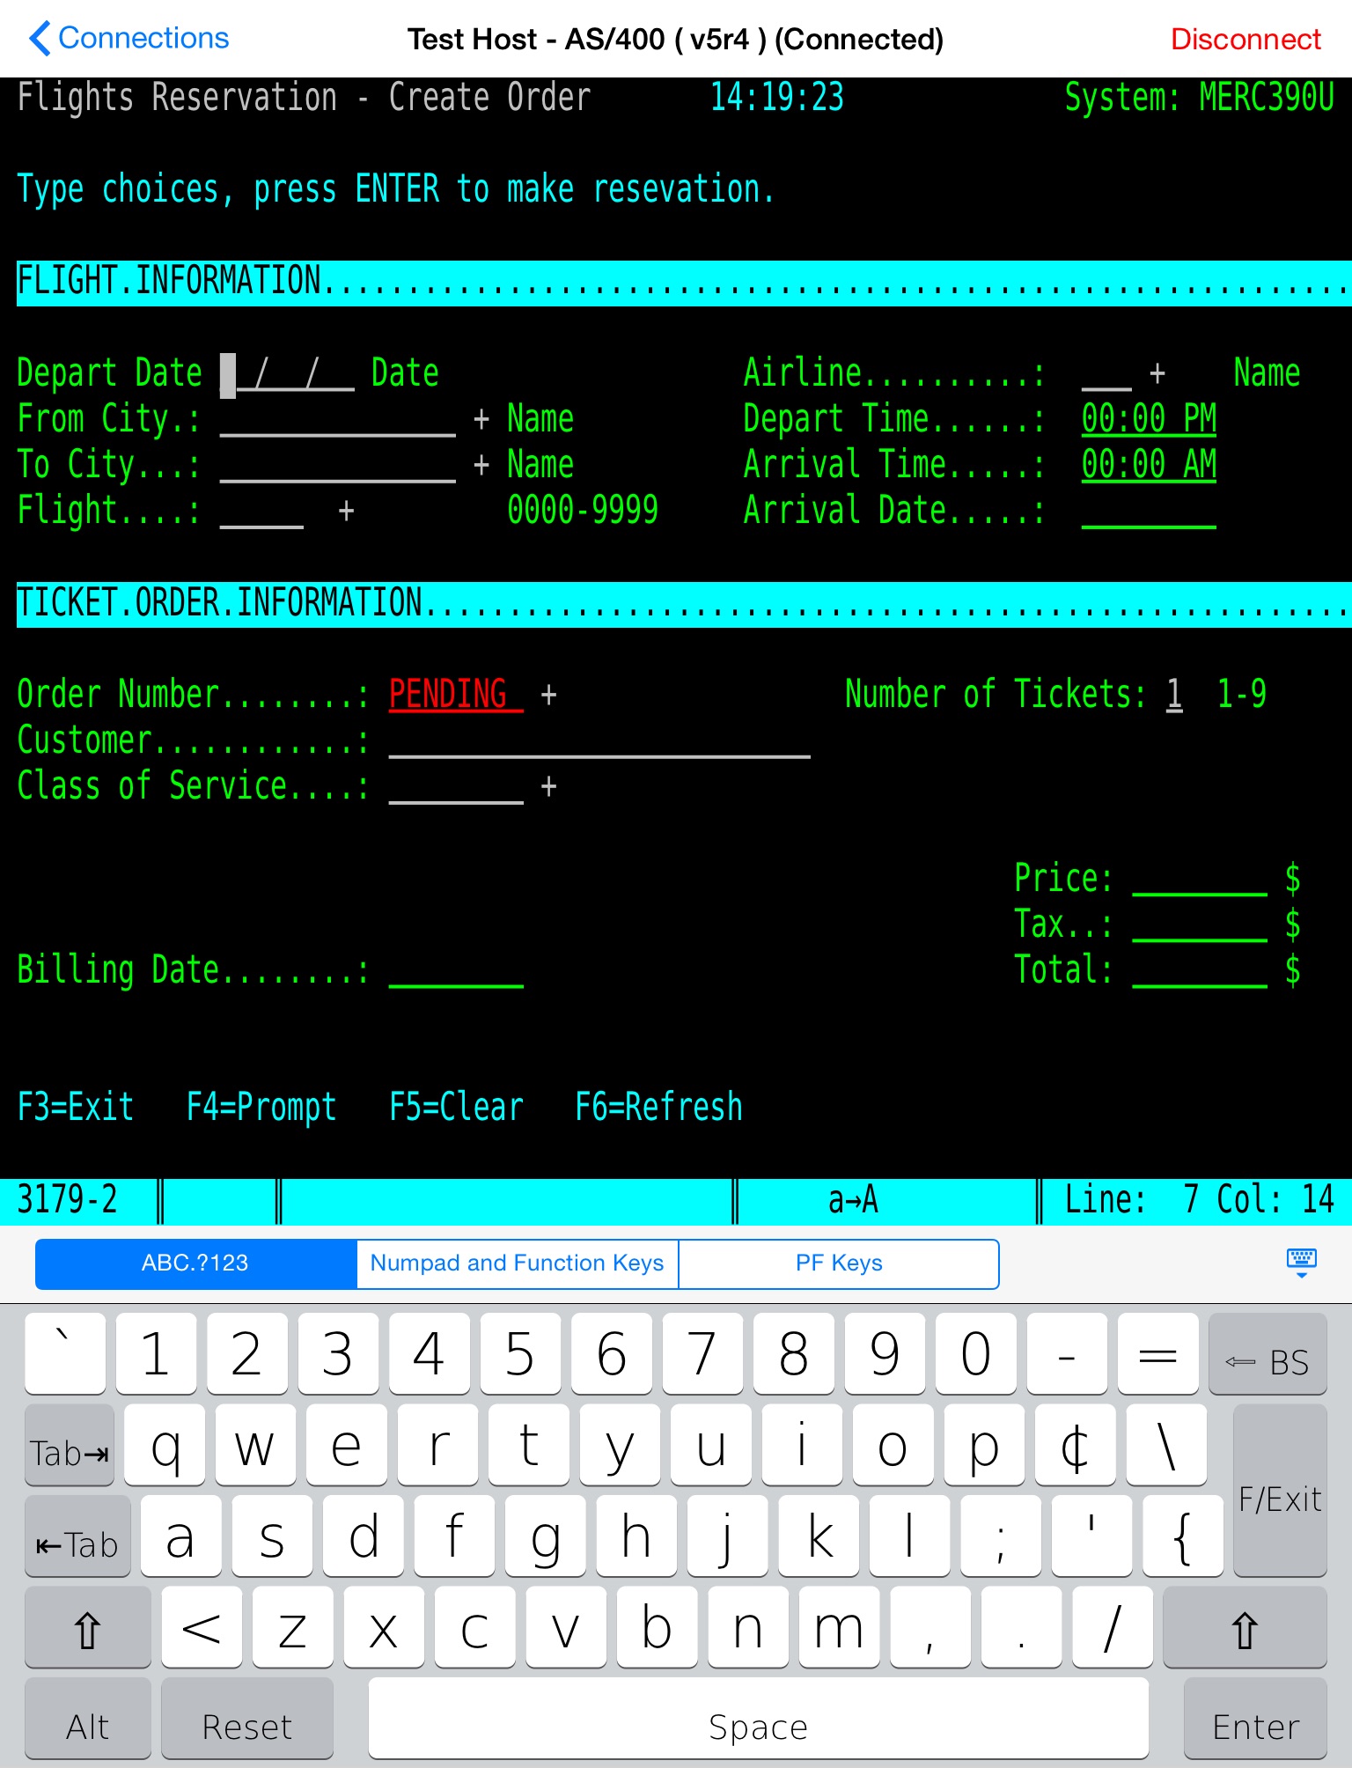Tap the comma key
The image size is (1352, 1768).
click(930, 1628)
